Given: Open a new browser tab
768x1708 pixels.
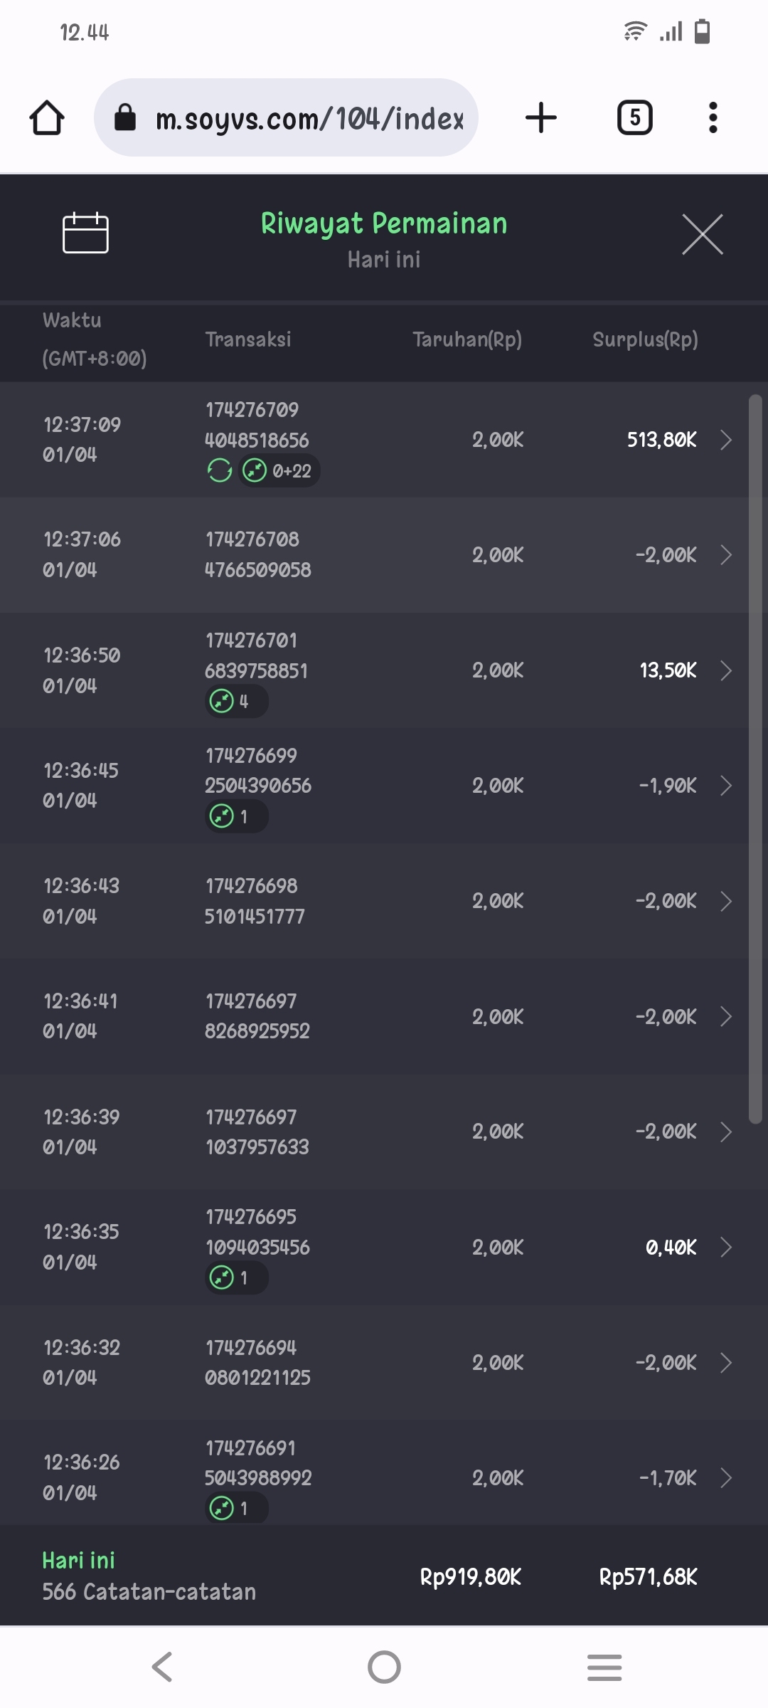Looking at the screenshot, I should click(x=541, y=117).
